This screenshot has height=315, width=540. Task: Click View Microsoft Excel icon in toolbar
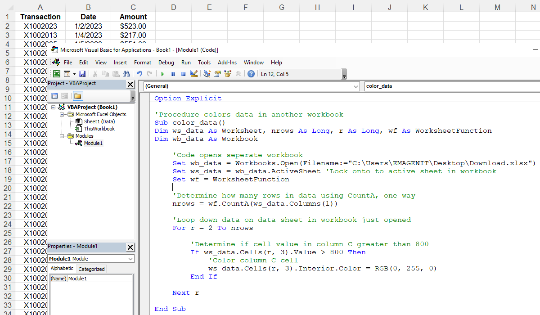coord(57,74)
